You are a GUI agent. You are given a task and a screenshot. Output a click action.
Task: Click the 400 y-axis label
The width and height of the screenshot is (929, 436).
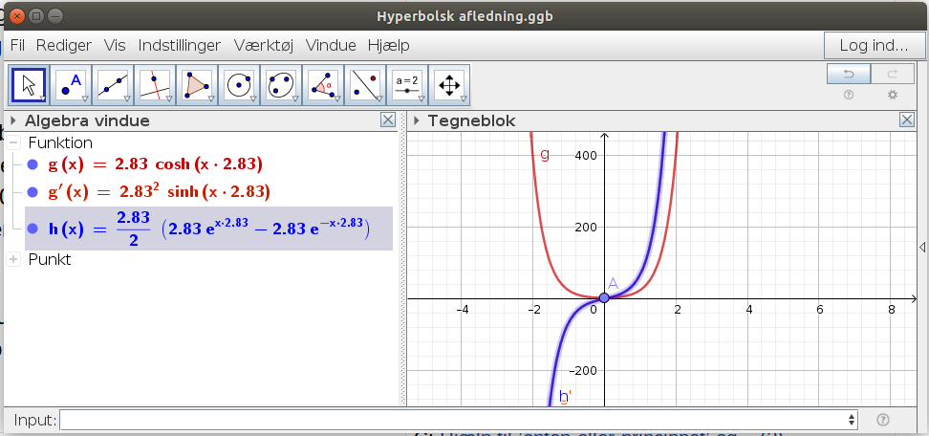(585, 155)
